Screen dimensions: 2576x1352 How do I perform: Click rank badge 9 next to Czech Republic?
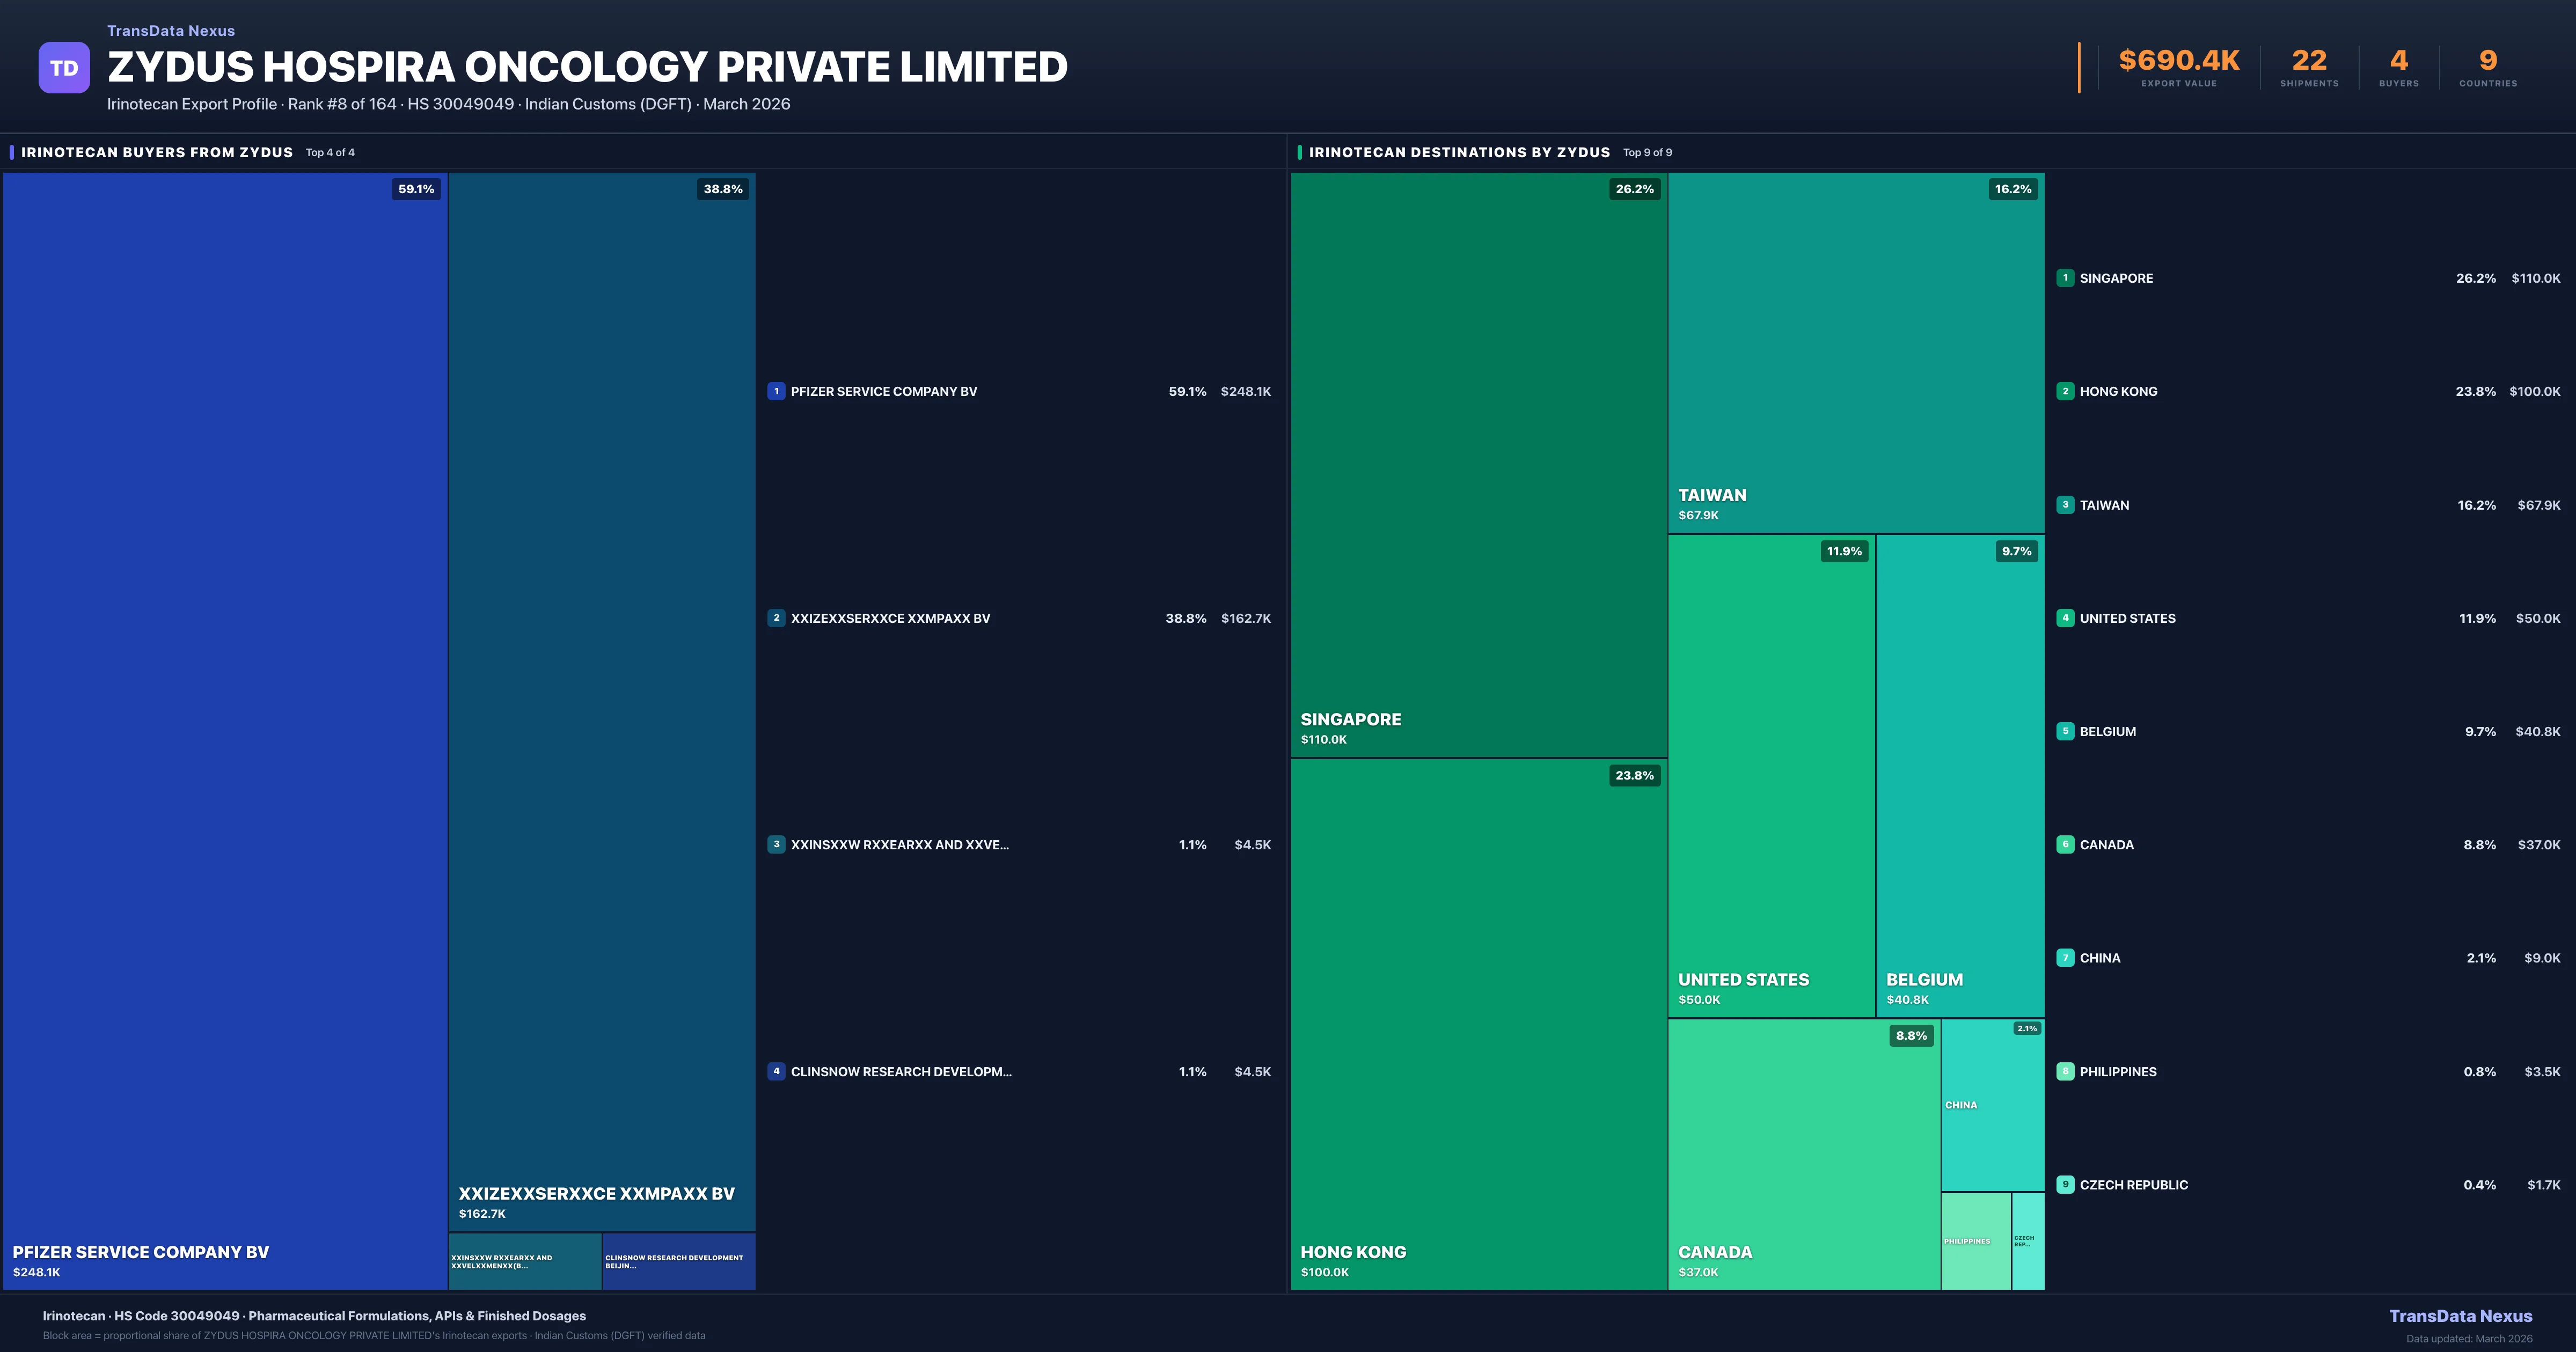pos(2066,1184)
